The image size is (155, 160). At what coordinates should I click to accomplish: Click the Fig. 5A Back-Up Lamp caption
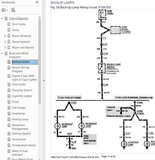tap(81, 7)
